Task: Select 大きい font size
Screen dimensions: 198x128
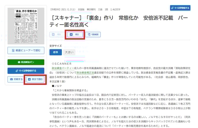Action: [69, 52]
